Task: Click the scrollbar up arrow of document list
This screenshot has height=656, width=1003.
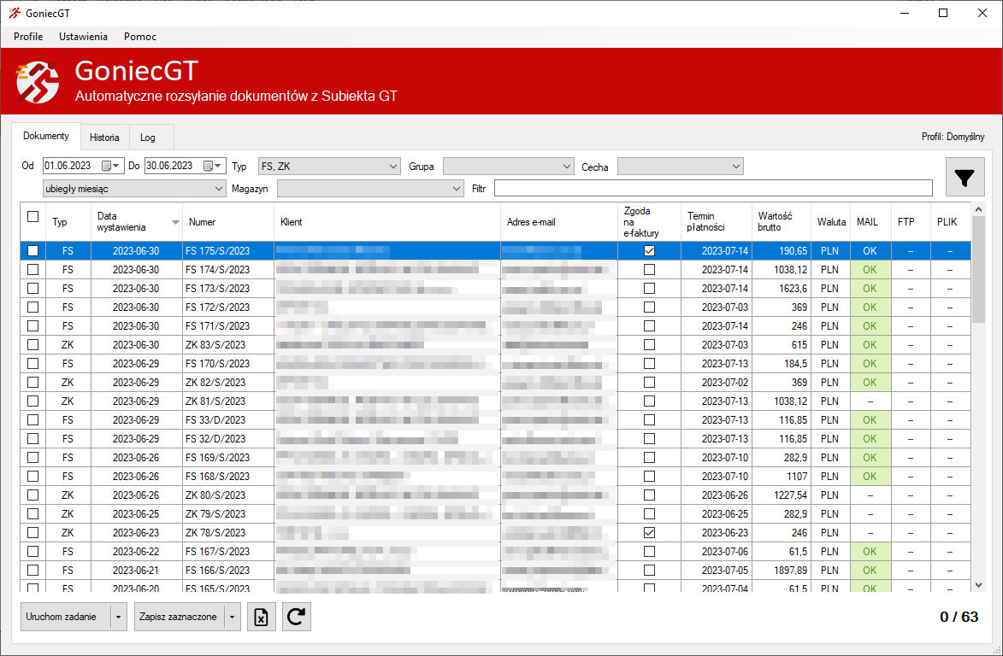Action: point(978,209)
